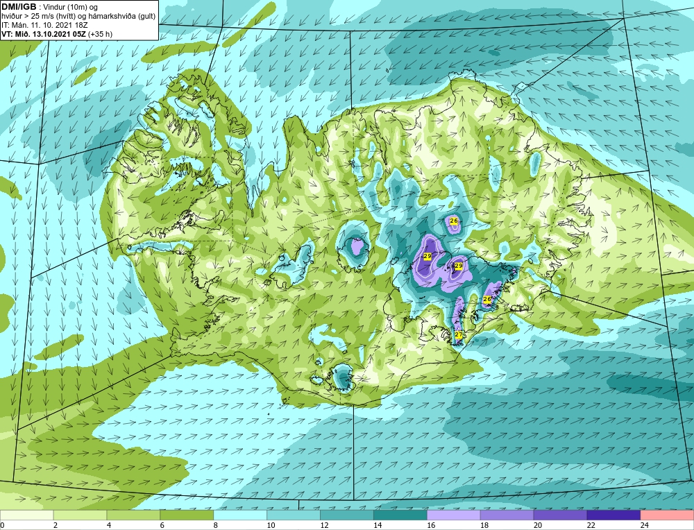Select the 'hviður > 25 m/s (hvítt)' description line
Viewport: 694px width, 530px height.
78,17
